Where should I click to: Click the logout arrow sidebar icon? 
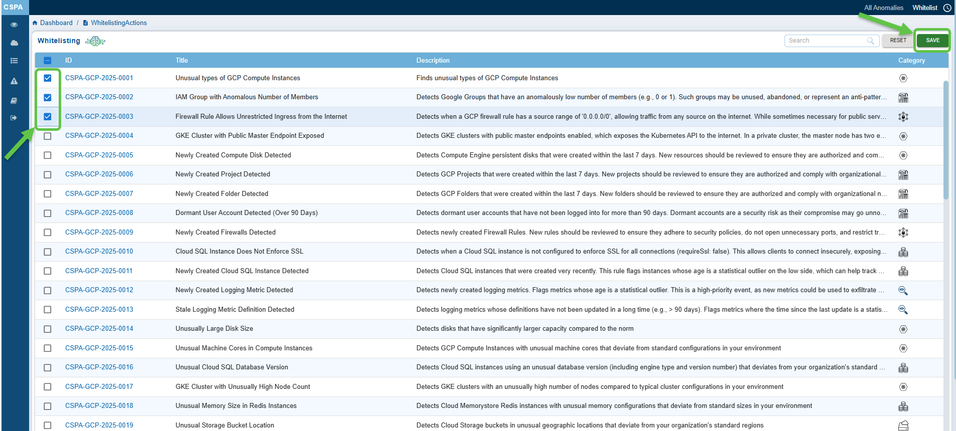pyautogui.click(x=14, y=118)
